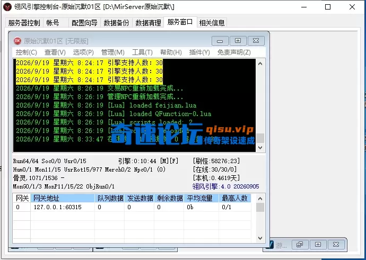
Task: Open the 选项(P) menu
Action: [x=83, y=52]
